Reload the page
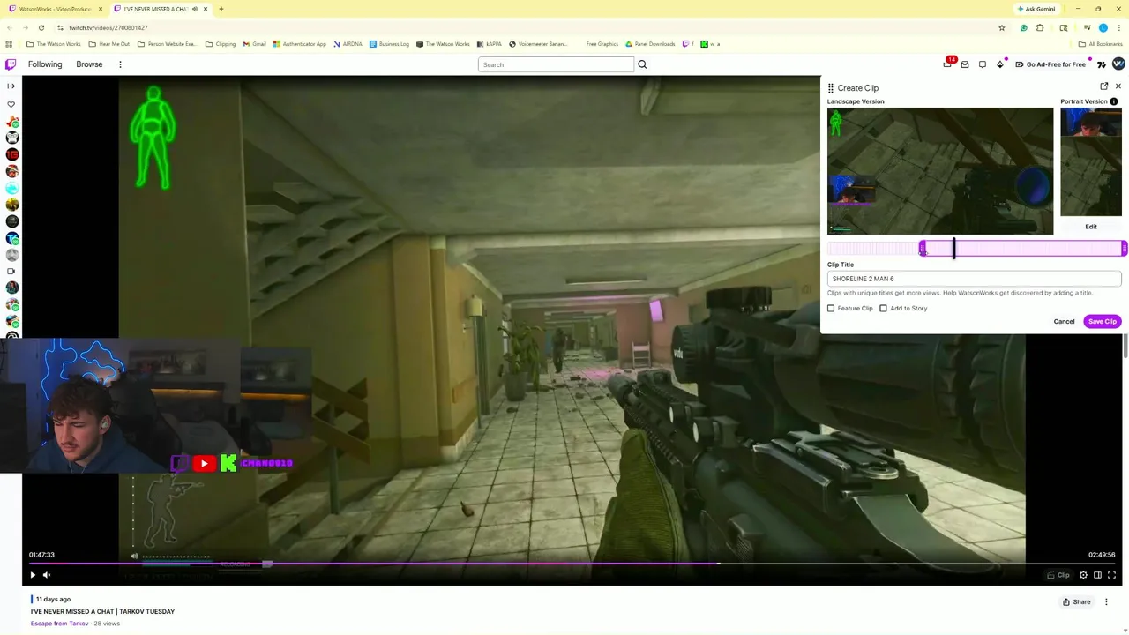This screenshot has width=1129, height=635. 41,27
